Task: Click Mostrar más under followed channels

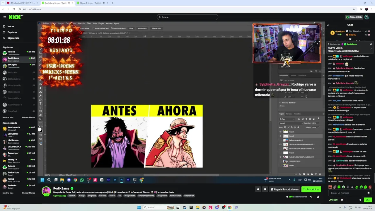Action: pos(8,117)
